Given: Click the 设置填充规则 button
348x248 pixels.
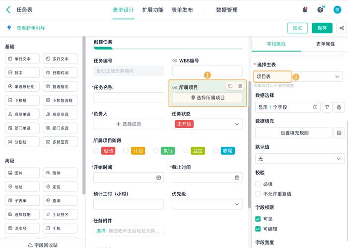Looking at the screenshot, I should click(x=294, y=133).
